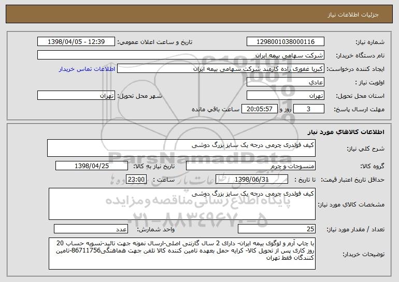This screenshot has height=282, width=399.
Task: Click the unit of measure field عدد
Action: point(91,229)
